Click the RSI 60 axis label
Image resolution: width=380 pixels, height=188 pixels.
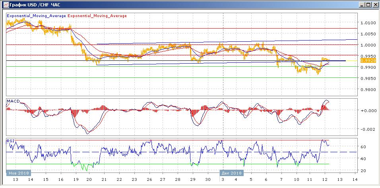coord(363,147)
